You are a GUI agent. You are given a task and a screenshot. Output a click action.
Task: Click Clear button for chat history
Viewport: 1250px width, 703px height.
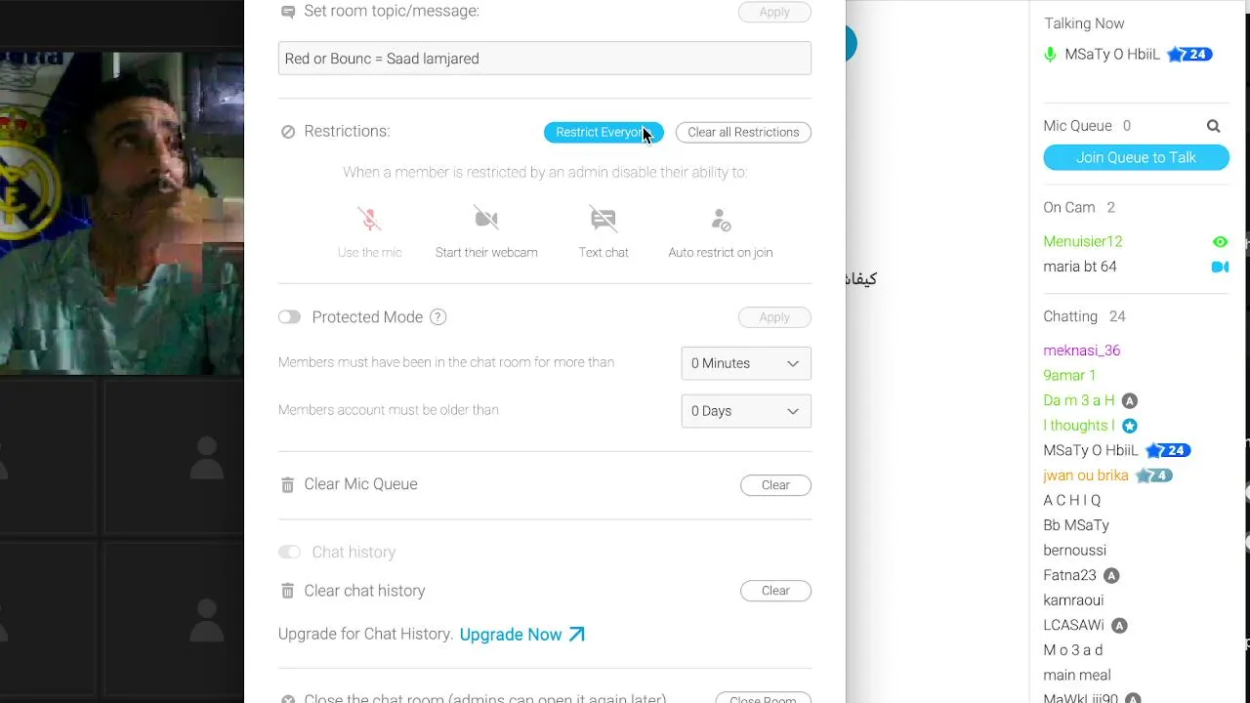point(775,591)
